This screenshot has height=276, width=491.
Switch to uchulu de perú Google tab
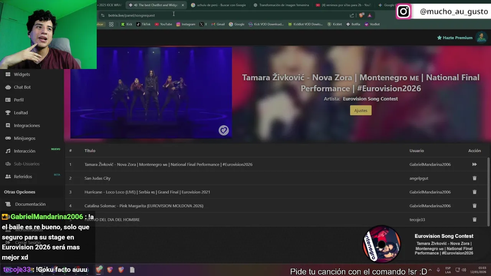coord(219,5)
